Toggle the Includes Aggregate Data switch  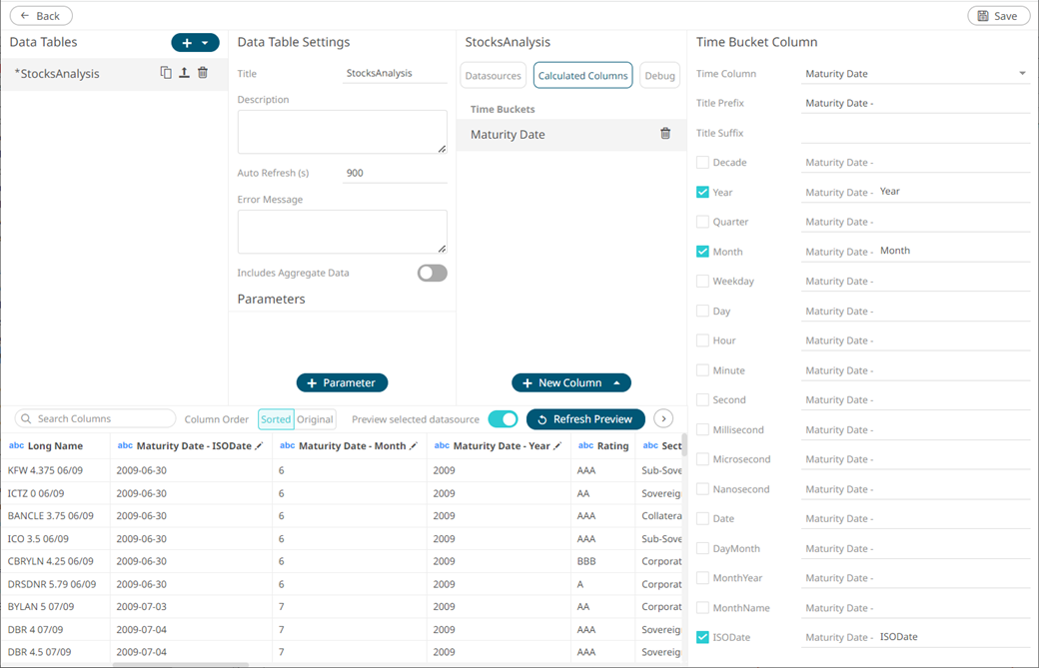432,273
